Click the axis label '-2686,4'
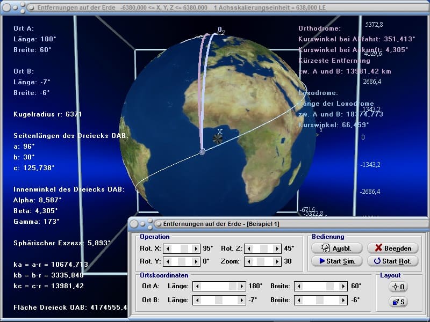The width and height of the screenshot is (430, 322). point(370,192)
